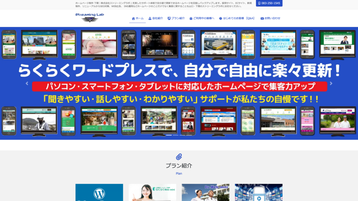
Task: Open the Dr.Web-mini plan card
Action: click(x=206, y=192)
